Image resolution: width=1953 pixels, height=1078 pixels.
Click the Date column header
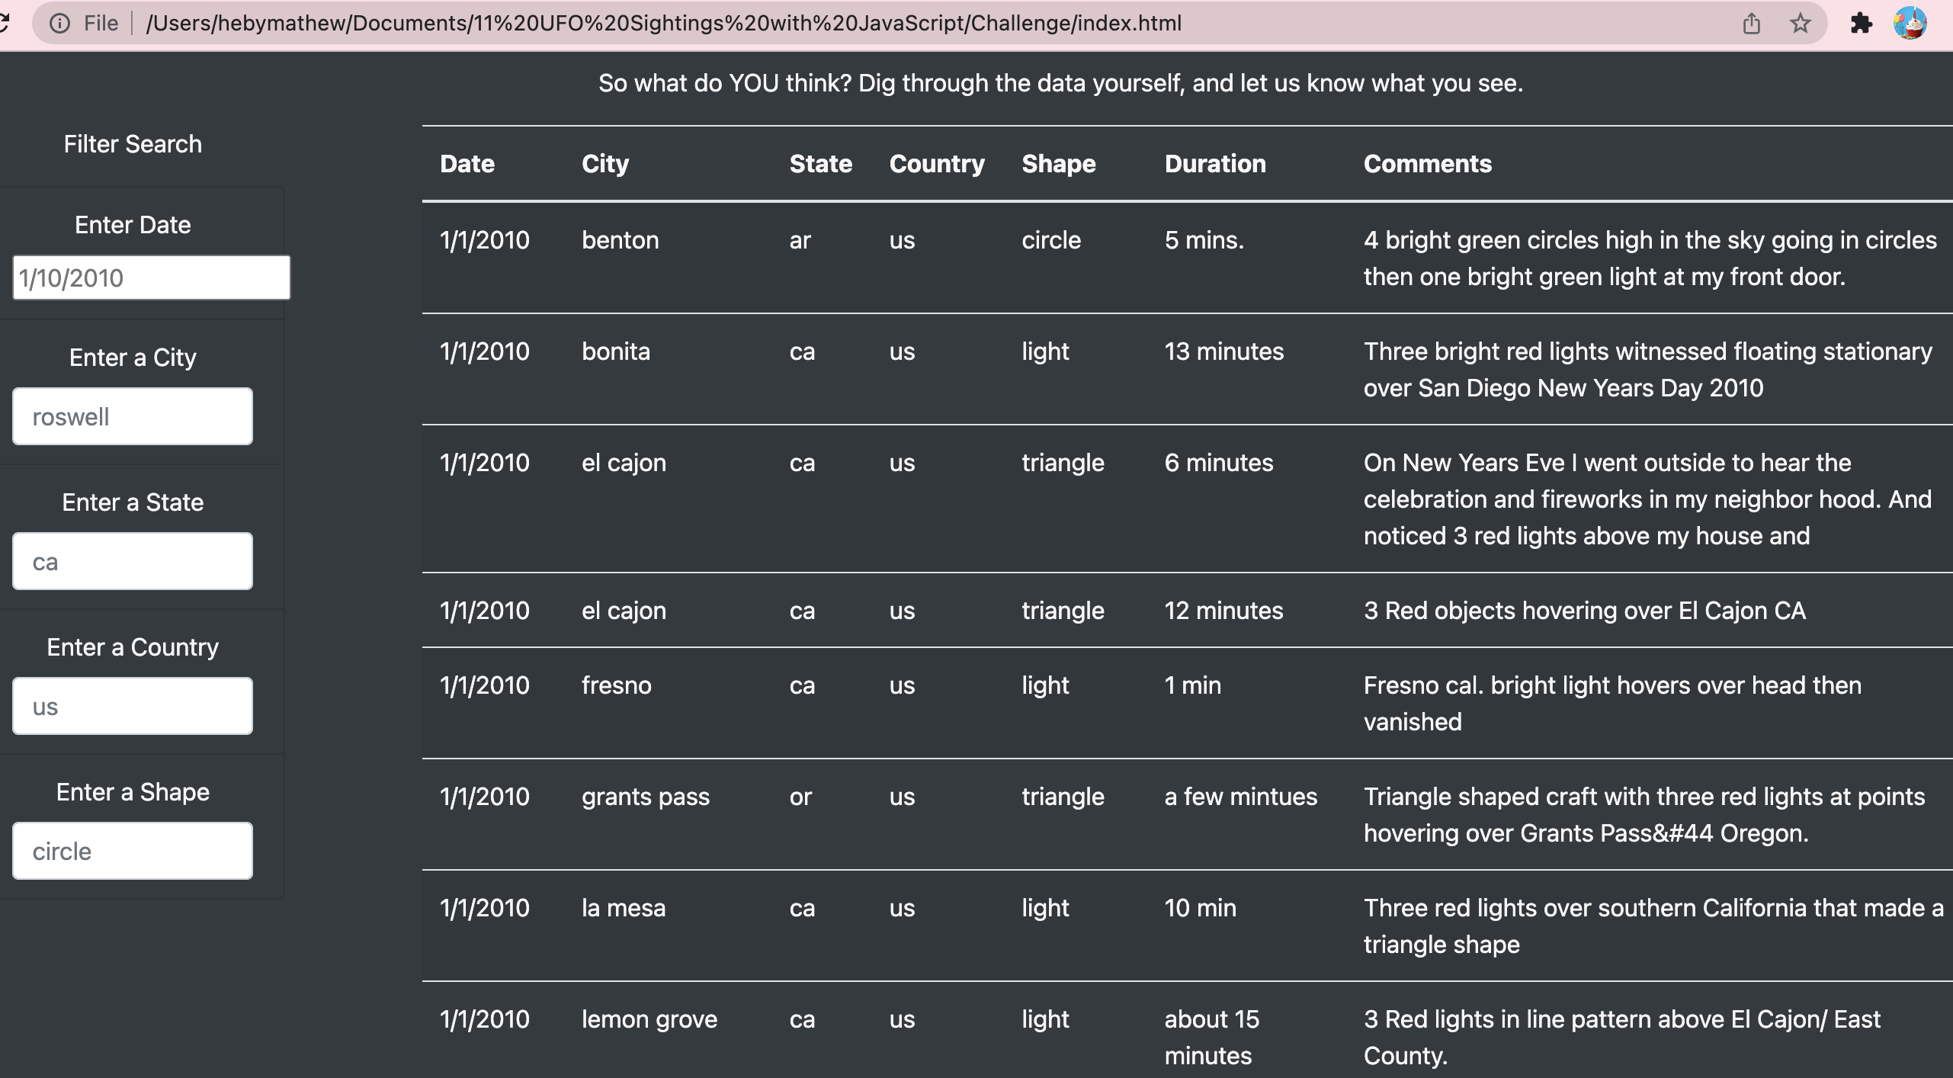point(467,163)
